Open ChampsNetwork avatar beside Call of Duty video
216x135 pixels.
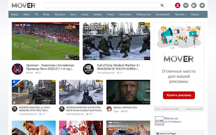[88, 69]
